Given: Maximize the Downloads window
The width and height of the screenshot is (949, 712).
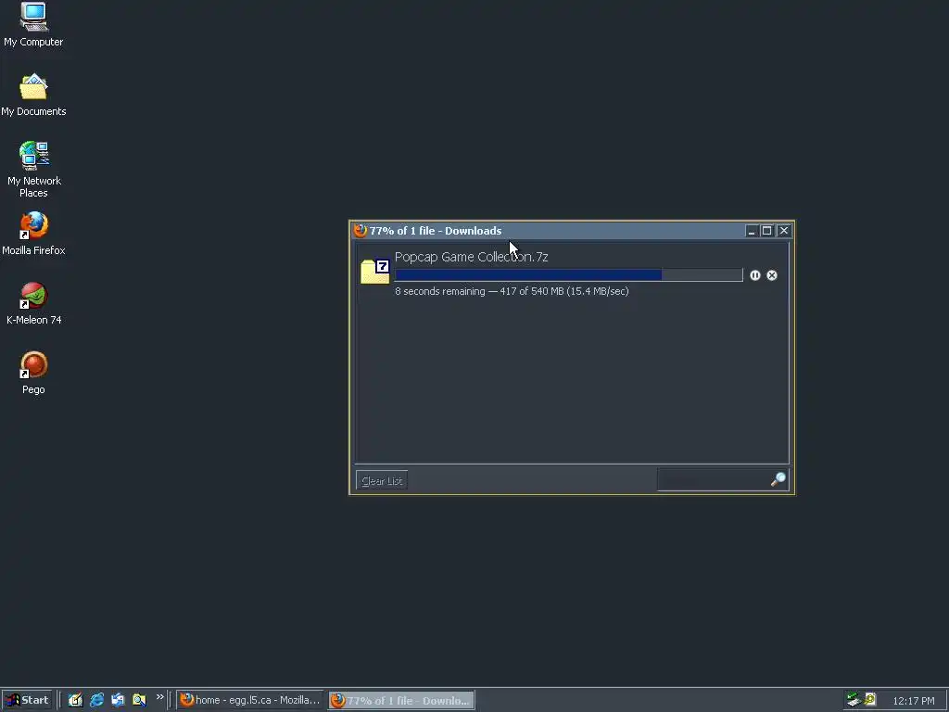Looking at the screenshot, I should [x=766, y=231].
